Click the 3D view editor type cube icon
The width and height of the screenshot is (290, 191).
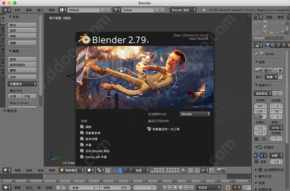7,170
